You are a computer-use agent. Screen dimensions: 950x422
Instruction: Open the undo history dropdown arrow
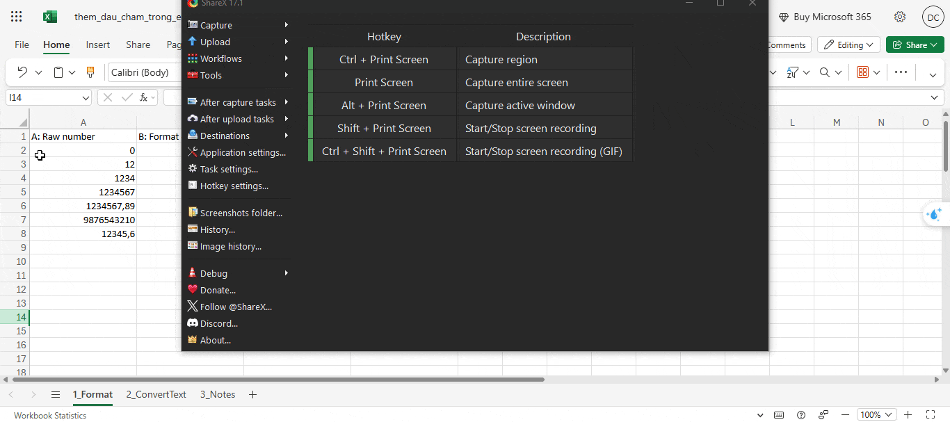[38, 72]
